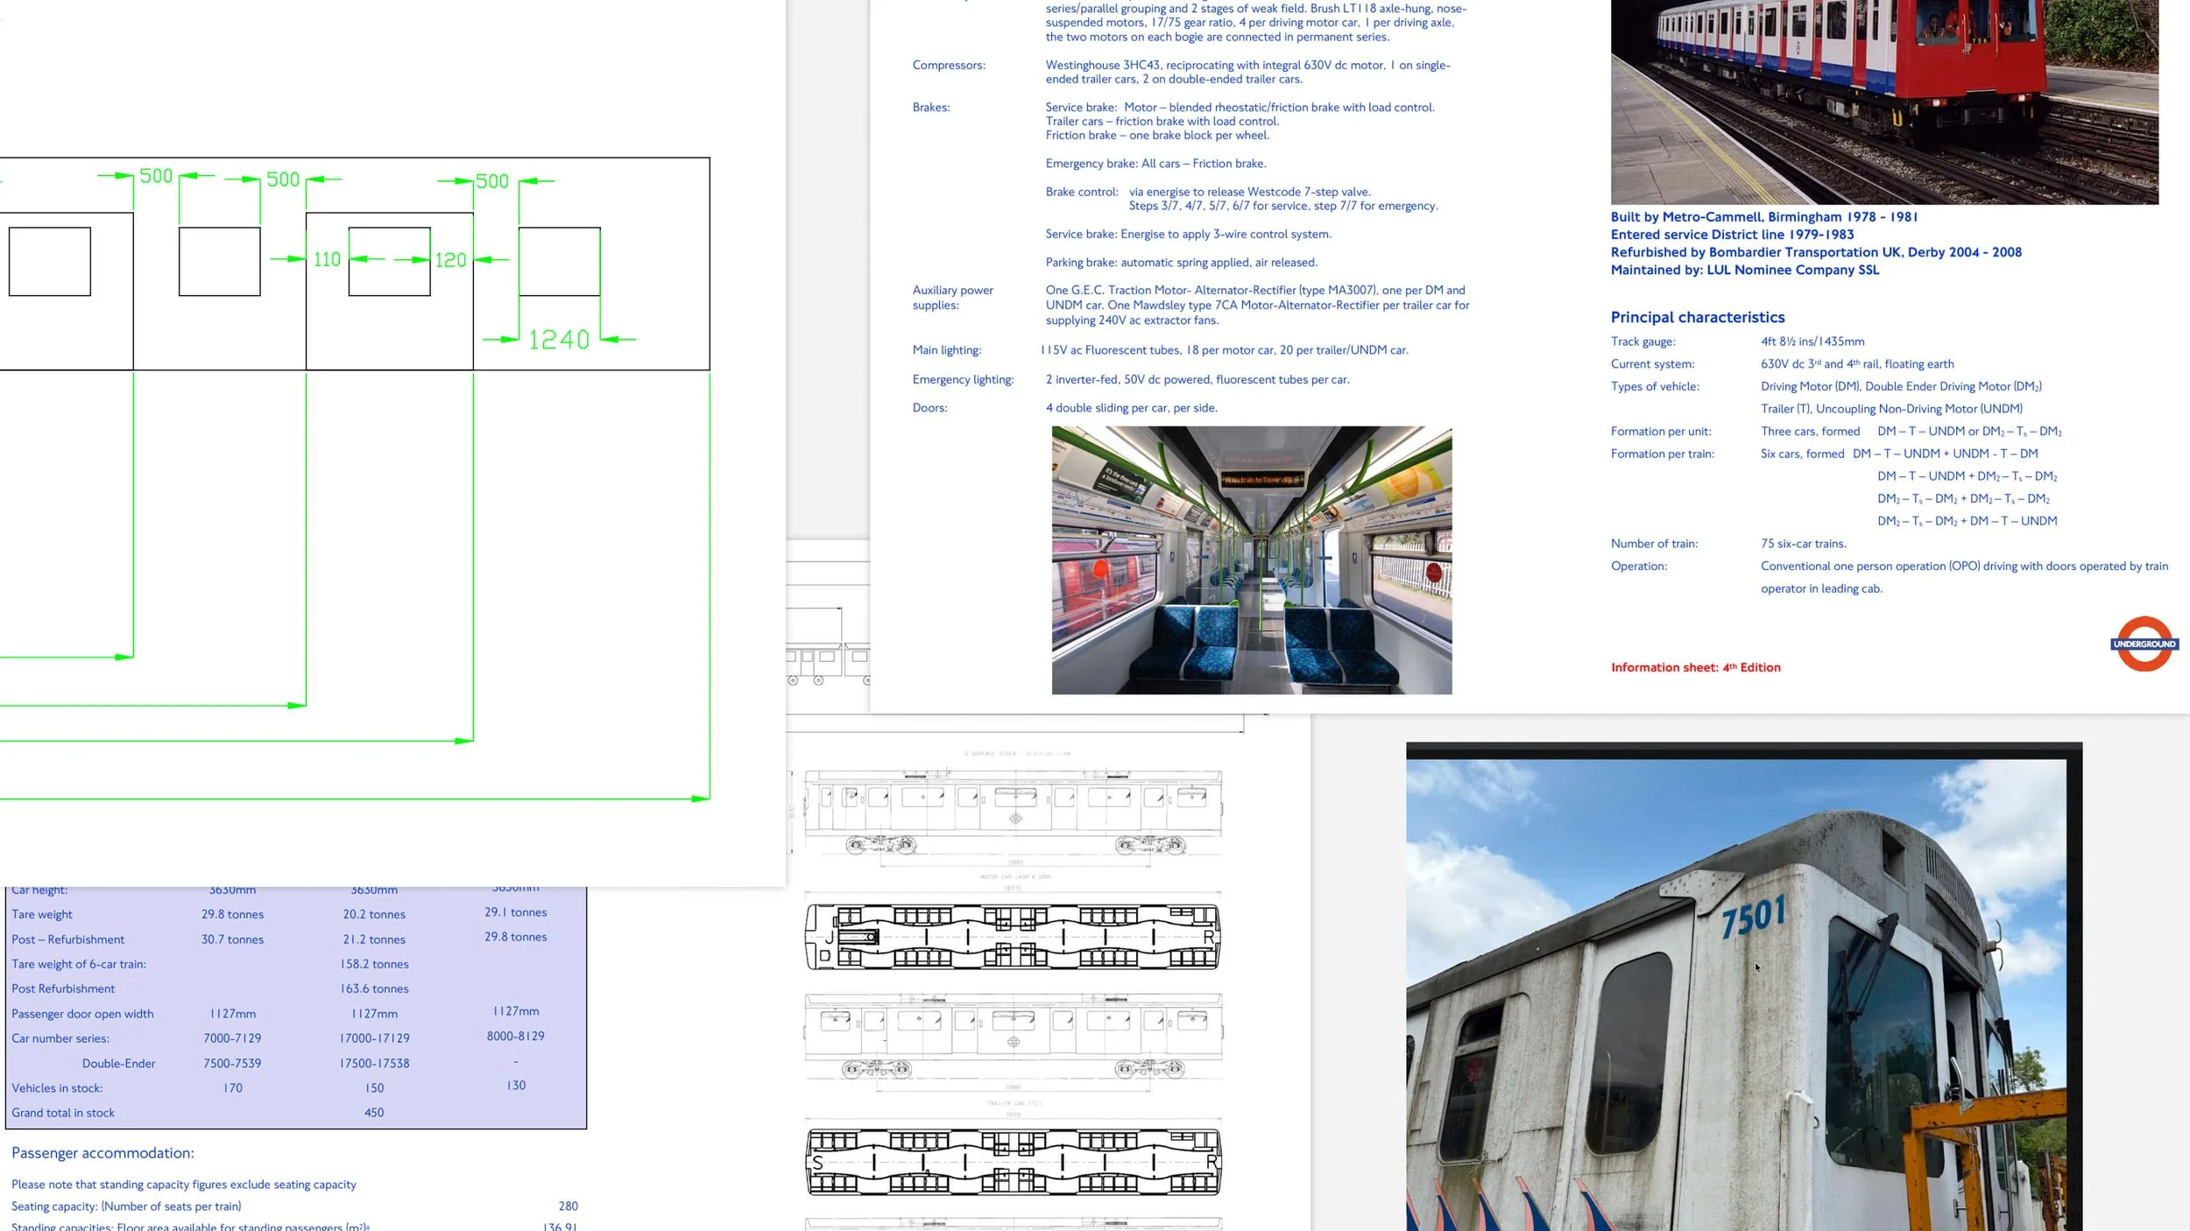Click the 'Brakes:' label
Screen dimensions: 2190x1231
pyautogui.click(x=931, y=107)
